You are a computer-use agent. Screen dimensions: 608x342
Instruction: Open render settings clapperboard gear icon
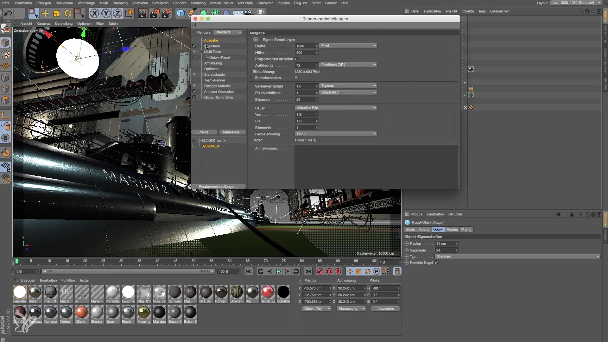166,13
